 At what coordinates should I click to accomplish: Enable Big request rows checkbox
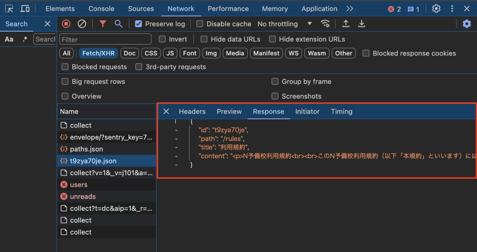(x=65, y=81)
